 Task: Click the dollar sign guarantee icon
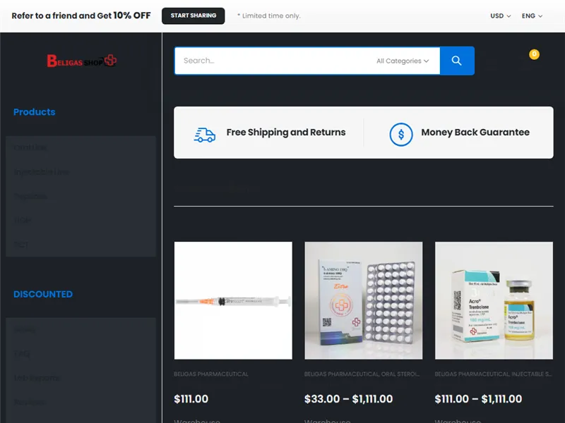[x=400, y=135]
